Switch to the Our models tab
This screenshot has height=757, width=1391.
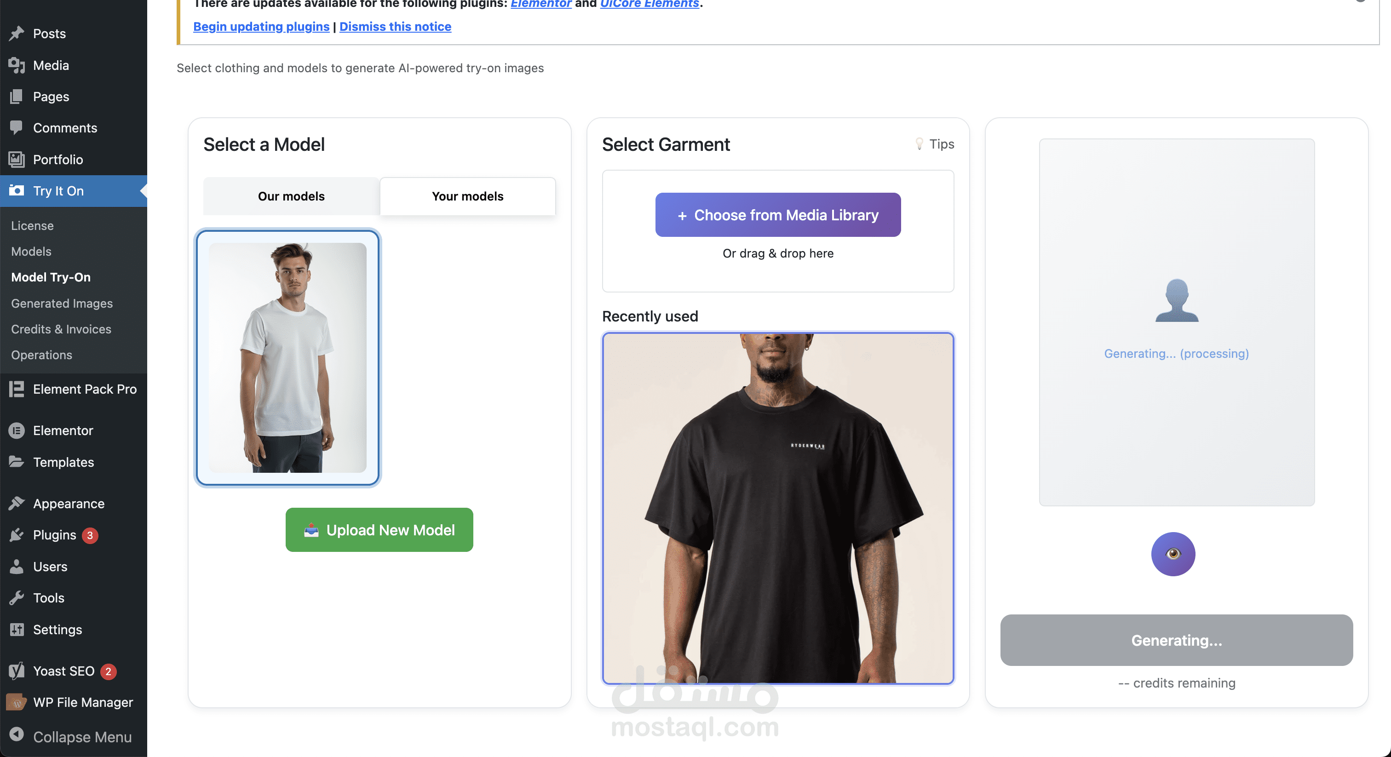(x=291, y=196)
